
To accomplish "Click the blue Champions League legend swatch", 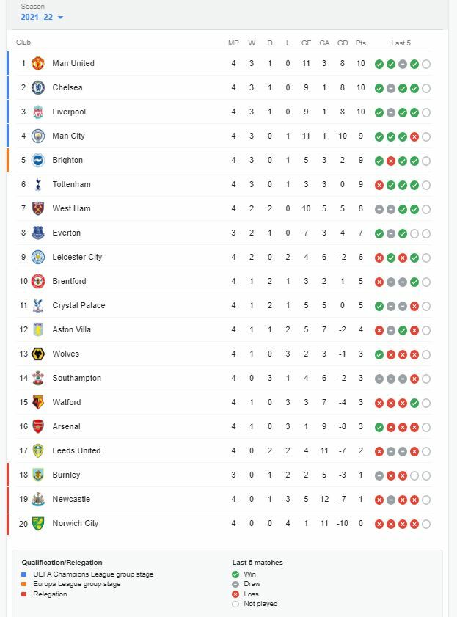I will 24,574.
